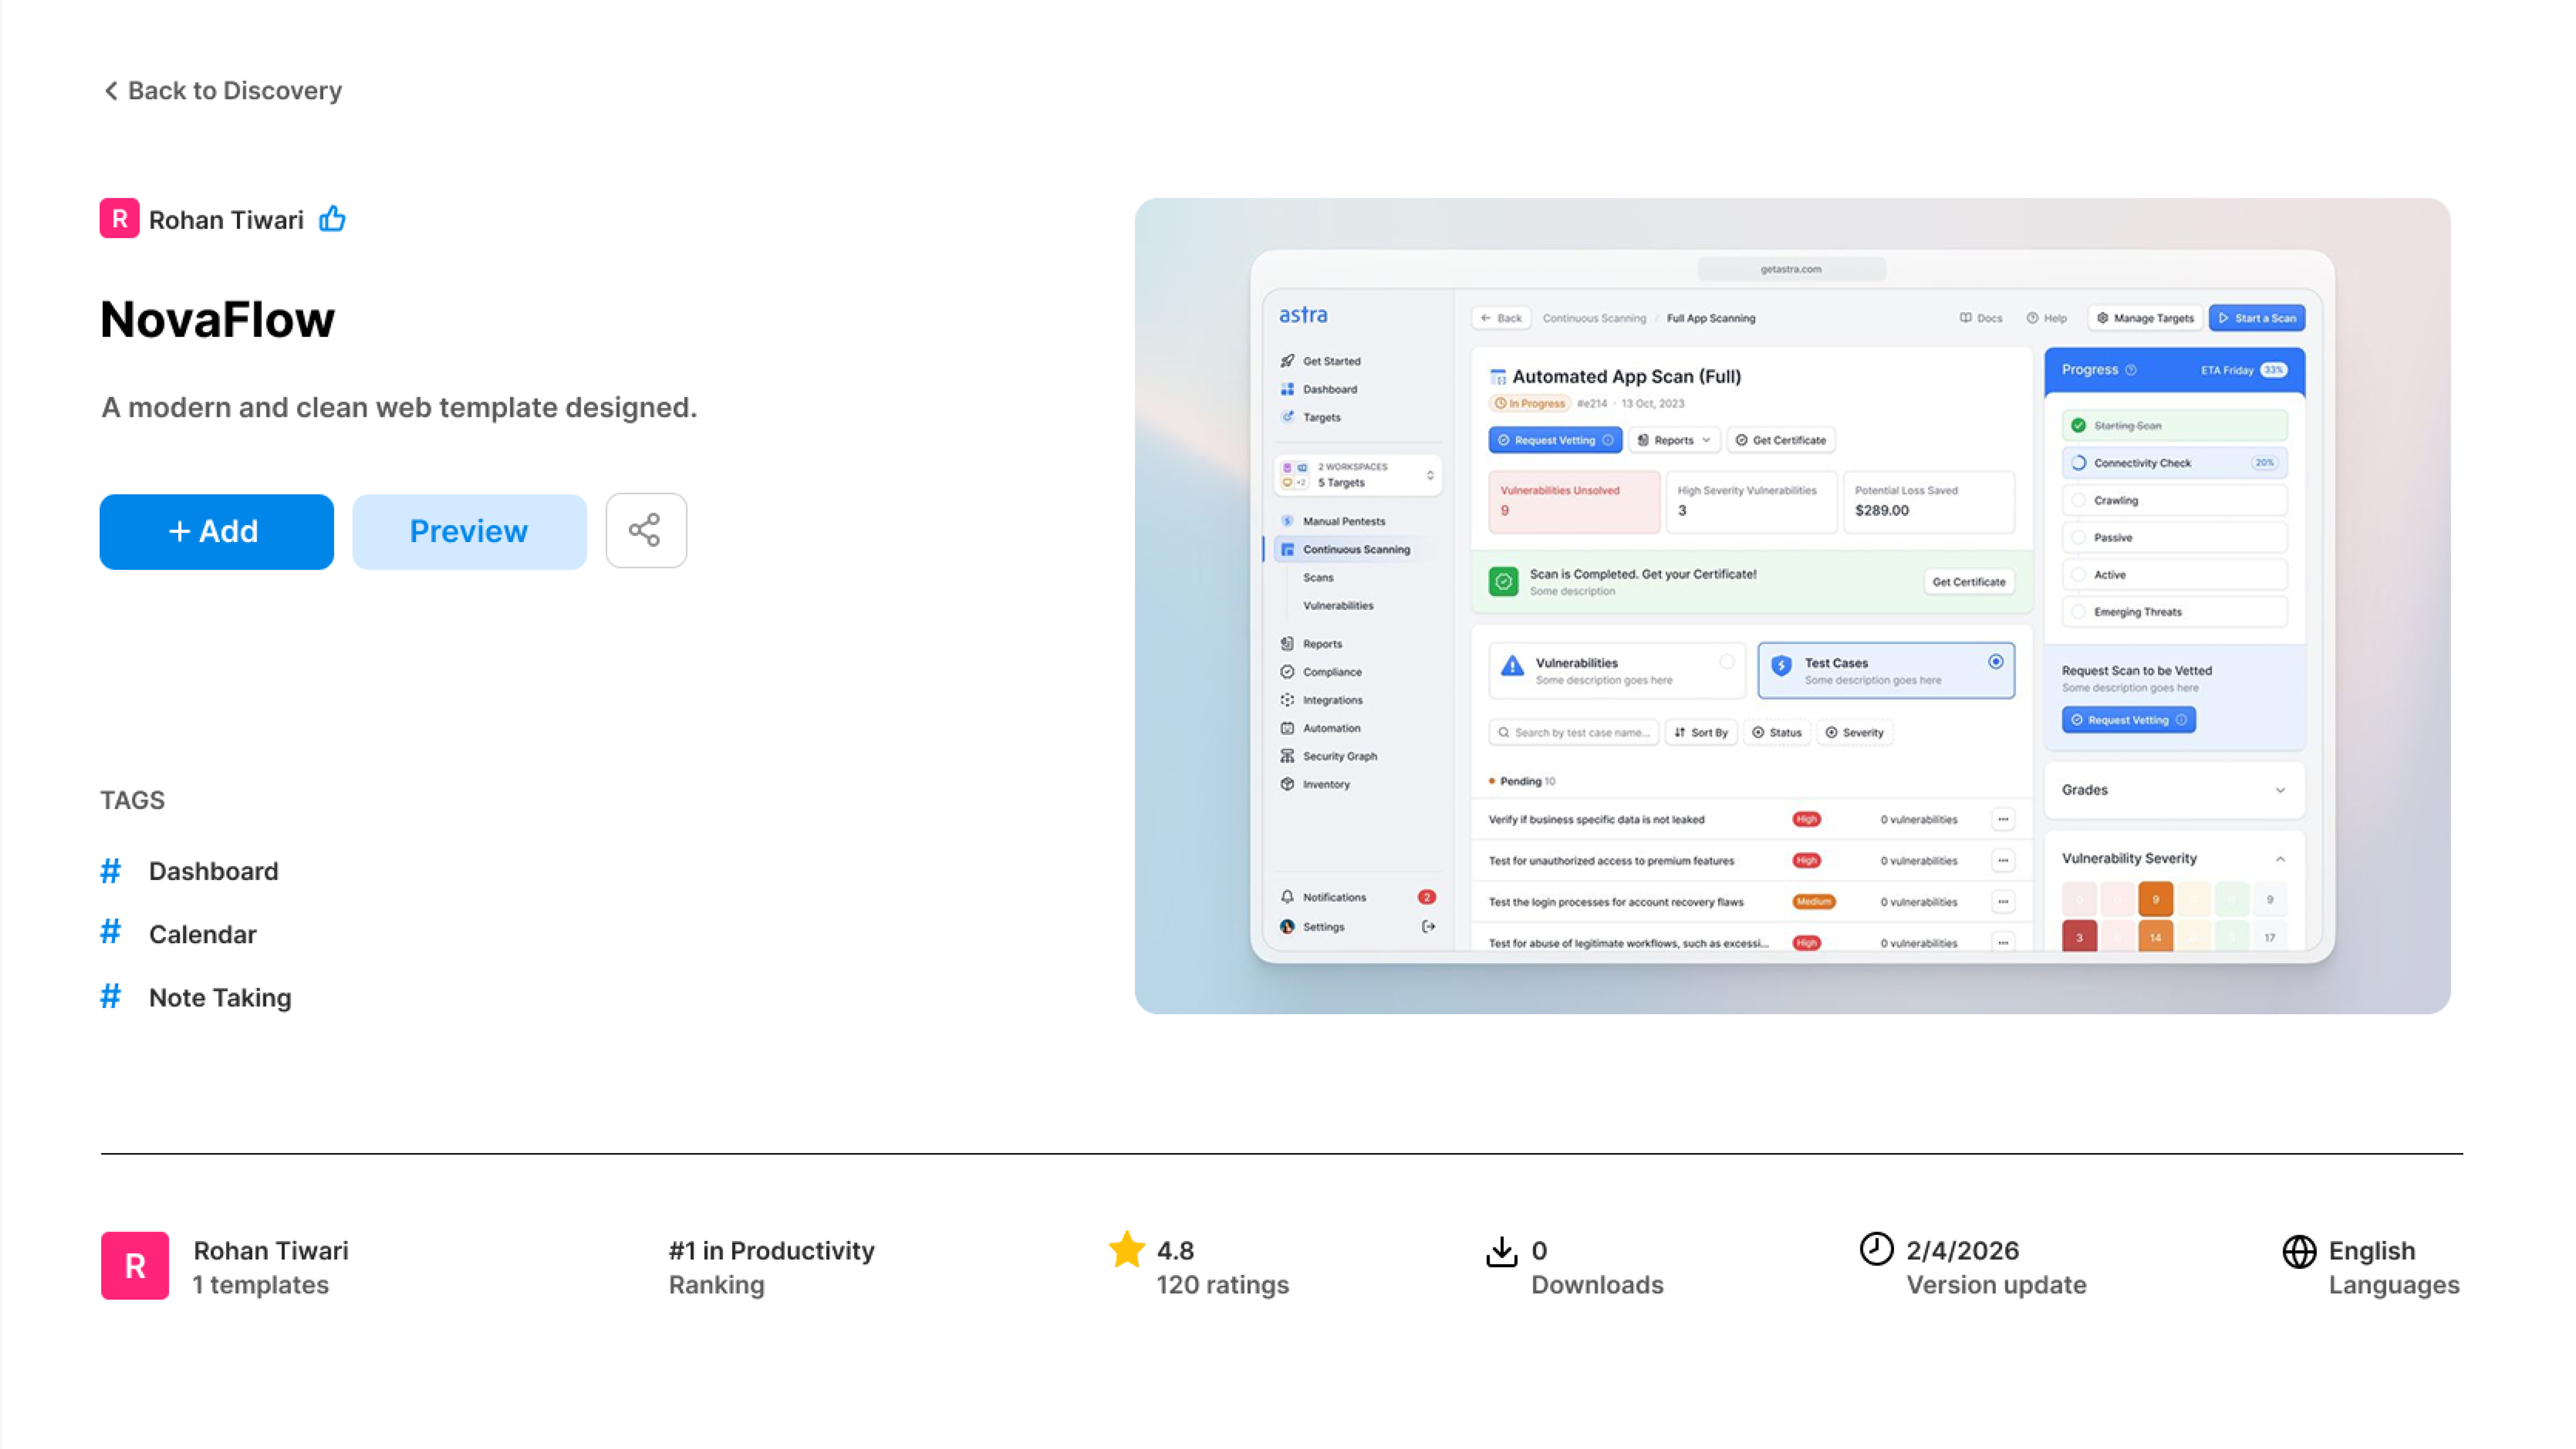Viewport: 2576px width, 1449px height.
Task: Toggle the Test Cases card selector
Action: click(1996, 662)
